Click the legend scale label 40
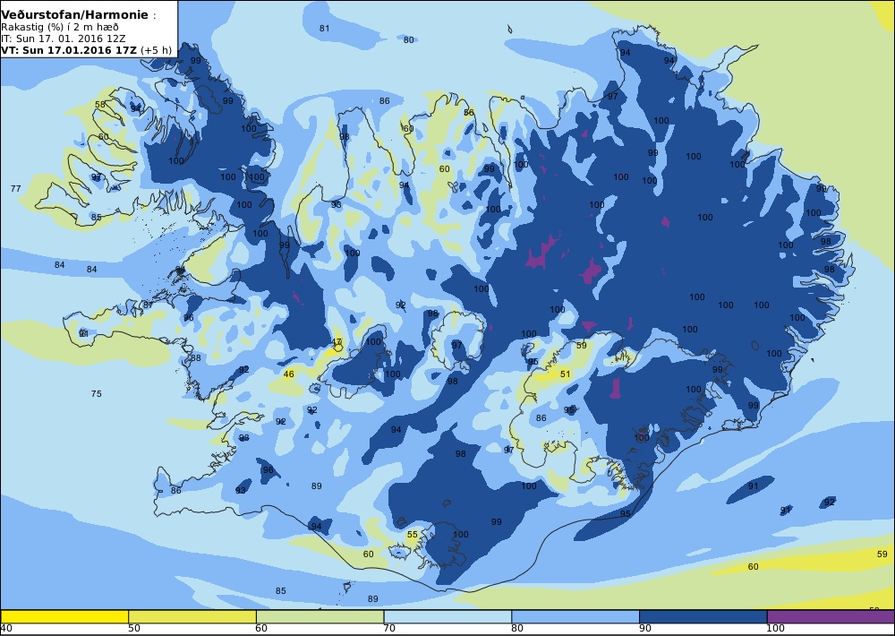The width and height of the screenshot is (895, 636). point(6,629)
